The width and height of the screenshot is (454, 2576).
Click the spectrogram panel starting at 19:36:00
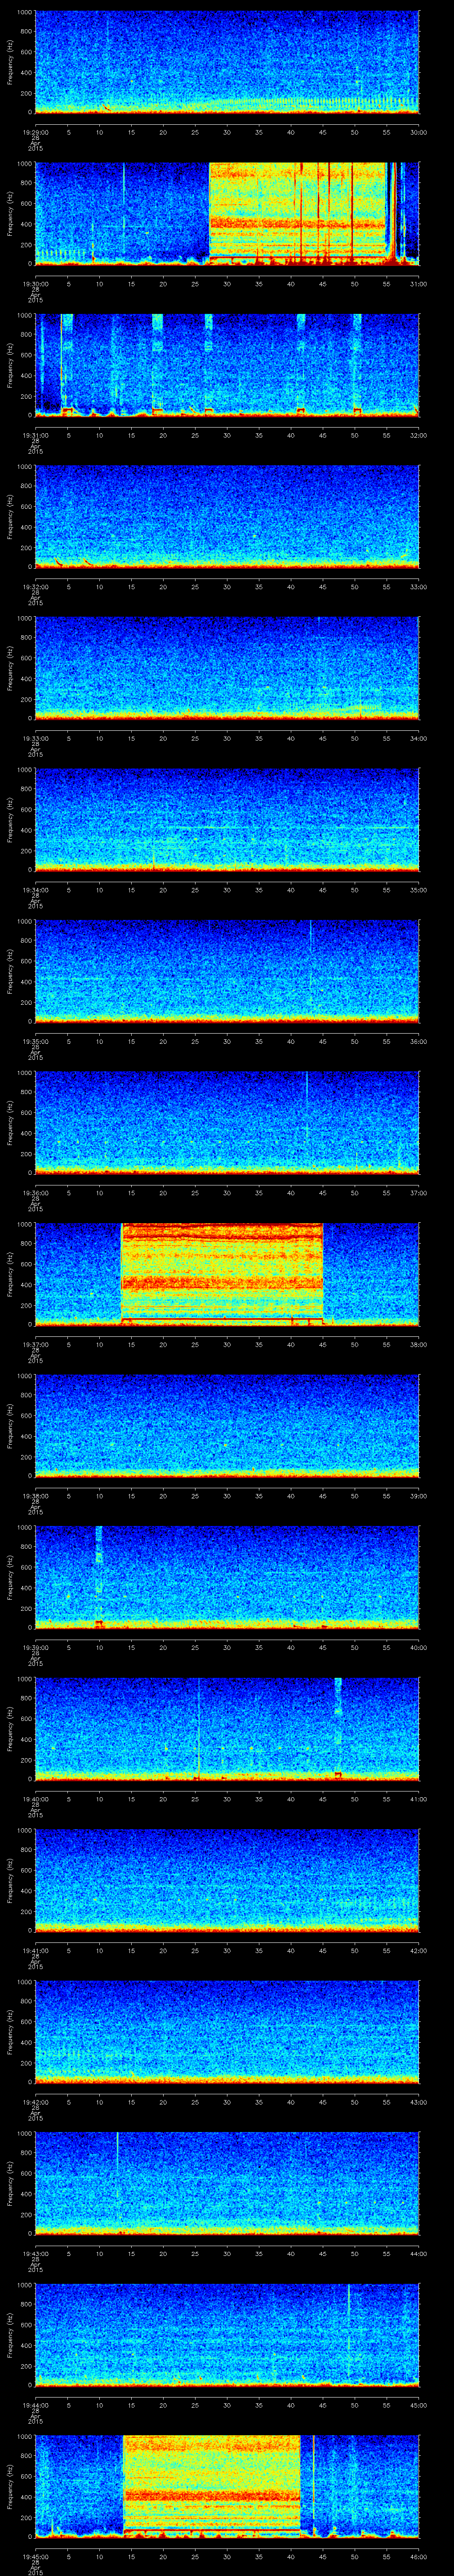[227, 1123]
